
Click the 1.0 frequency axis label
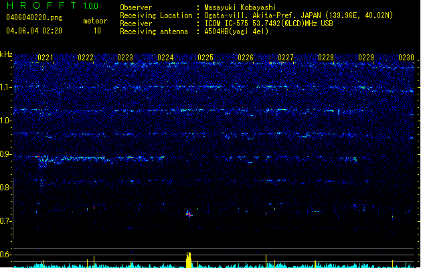[x=5, y=121]
